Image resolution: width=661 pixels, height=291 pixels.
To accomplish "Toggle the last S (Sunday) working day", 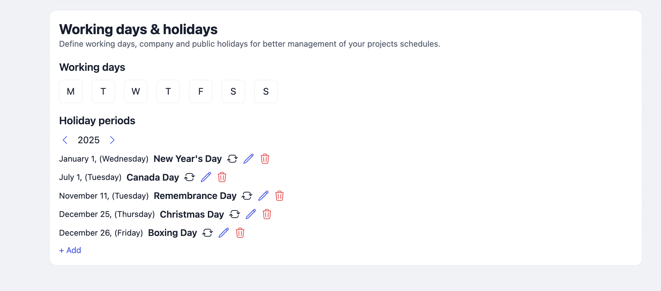I will tap(266, 91).
